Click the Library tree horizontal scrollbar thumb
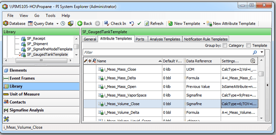Viewport: 276px width, 135px height. [41, 61]
